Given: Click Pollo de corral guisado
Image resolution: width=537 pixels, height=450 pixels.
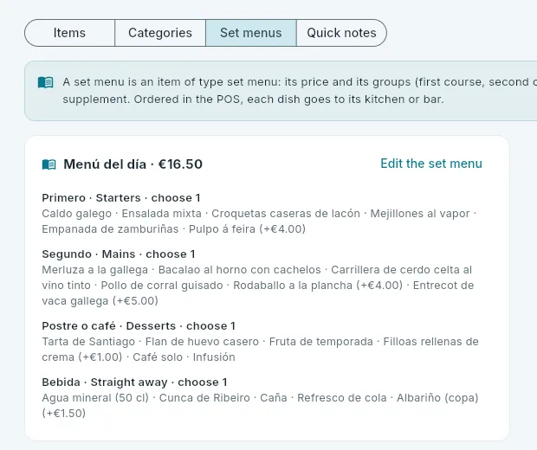Looking at the screenshot, I should pyautogui.click(x=162, y=286).
